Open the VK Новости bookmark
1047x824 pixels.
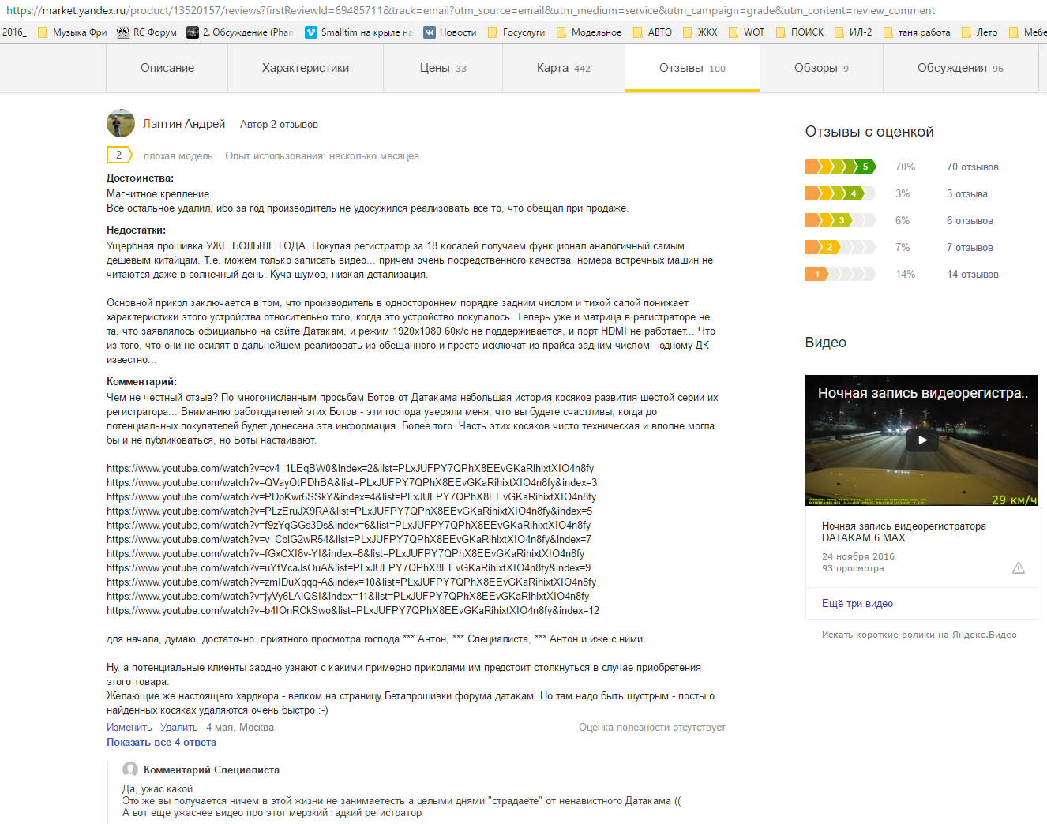[x=450, y=32]
